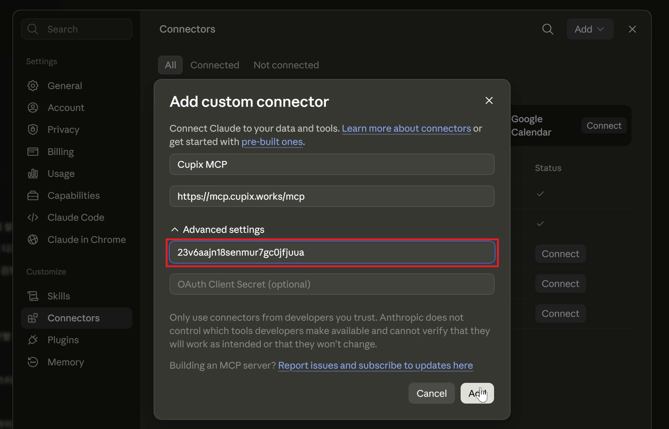
Task: Open Claude Code settings
Action: coord(76,217)
